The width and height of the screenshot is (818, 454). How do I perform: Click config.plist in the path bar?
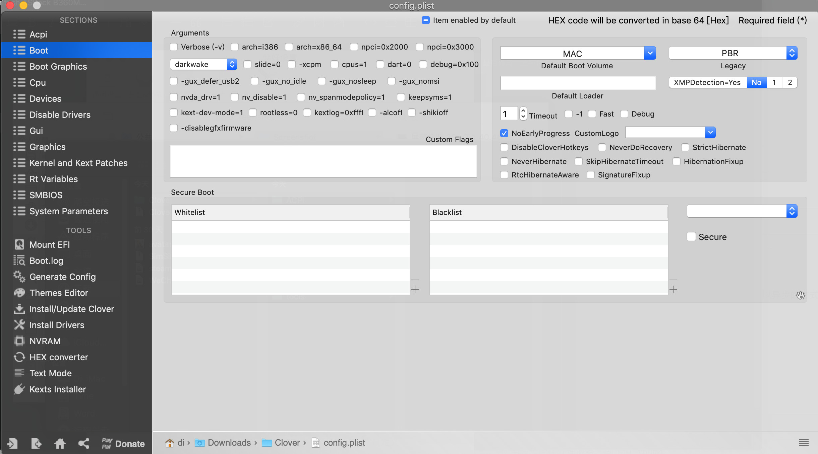coord(338,443)
